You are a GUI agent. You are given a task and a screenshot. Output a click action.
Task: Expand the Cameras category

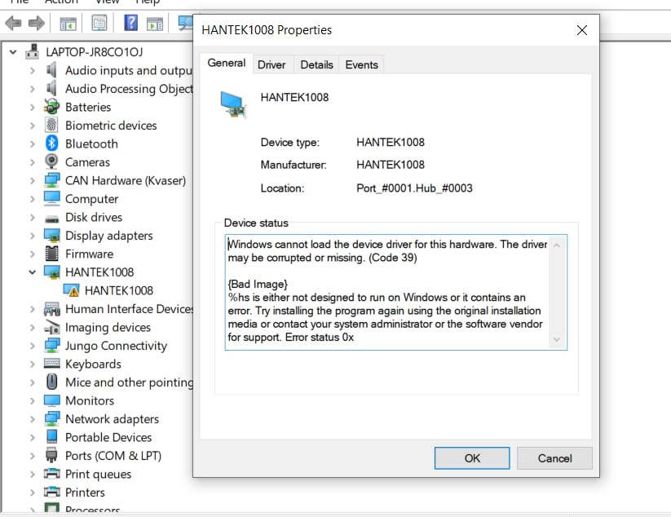33,162
